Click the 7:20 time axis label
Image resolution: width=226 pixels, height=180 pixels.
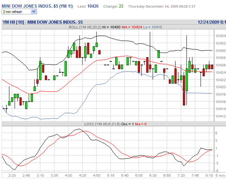pos(181,176)
